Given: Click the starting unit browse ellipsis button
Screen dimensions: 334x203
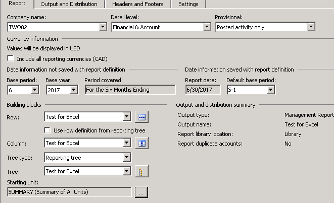Looking at the screenshot, I should (x=141, y=192).
